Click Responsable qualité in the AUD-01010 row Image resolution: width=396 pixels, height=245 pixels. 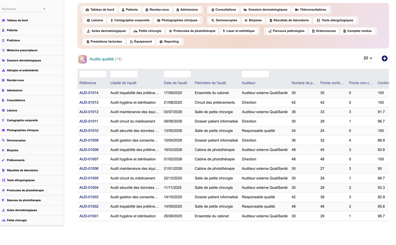tap(258, 131)
